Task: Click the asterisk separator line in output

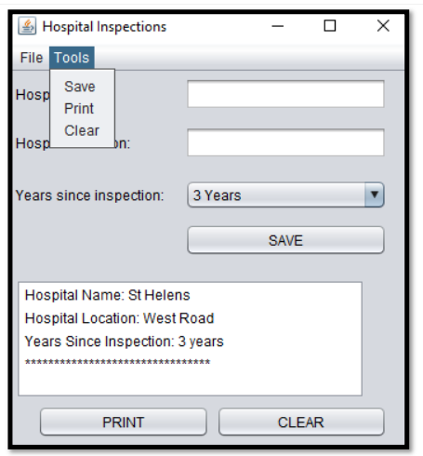Action: pyautogui.click(x=117, y=362)
